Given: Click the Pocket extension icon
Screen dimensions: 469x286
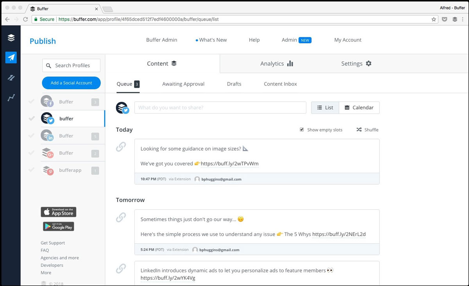Looking at the screenshot, I should click(445, 19).
